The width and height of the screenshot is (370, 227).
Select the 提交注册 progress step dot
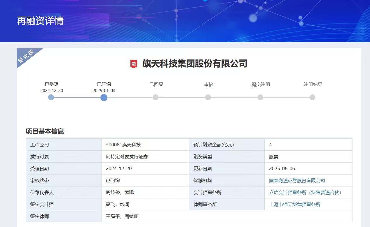coord(260,97)
